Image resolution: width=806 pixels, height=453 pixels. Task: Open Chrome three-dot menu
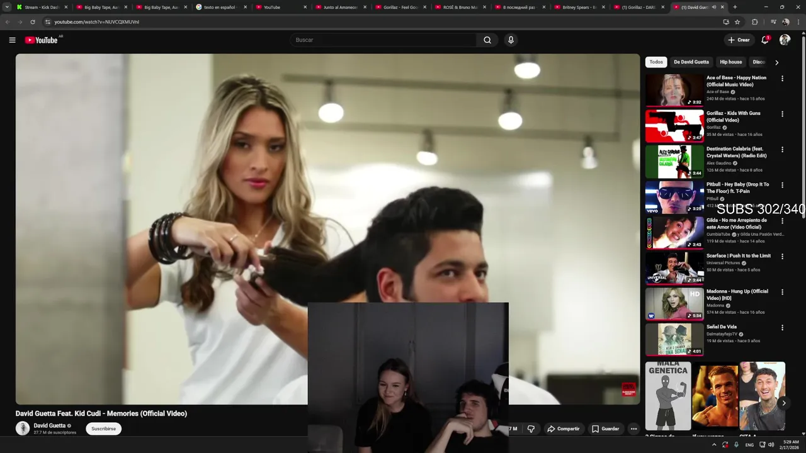(x=798, y=21)
